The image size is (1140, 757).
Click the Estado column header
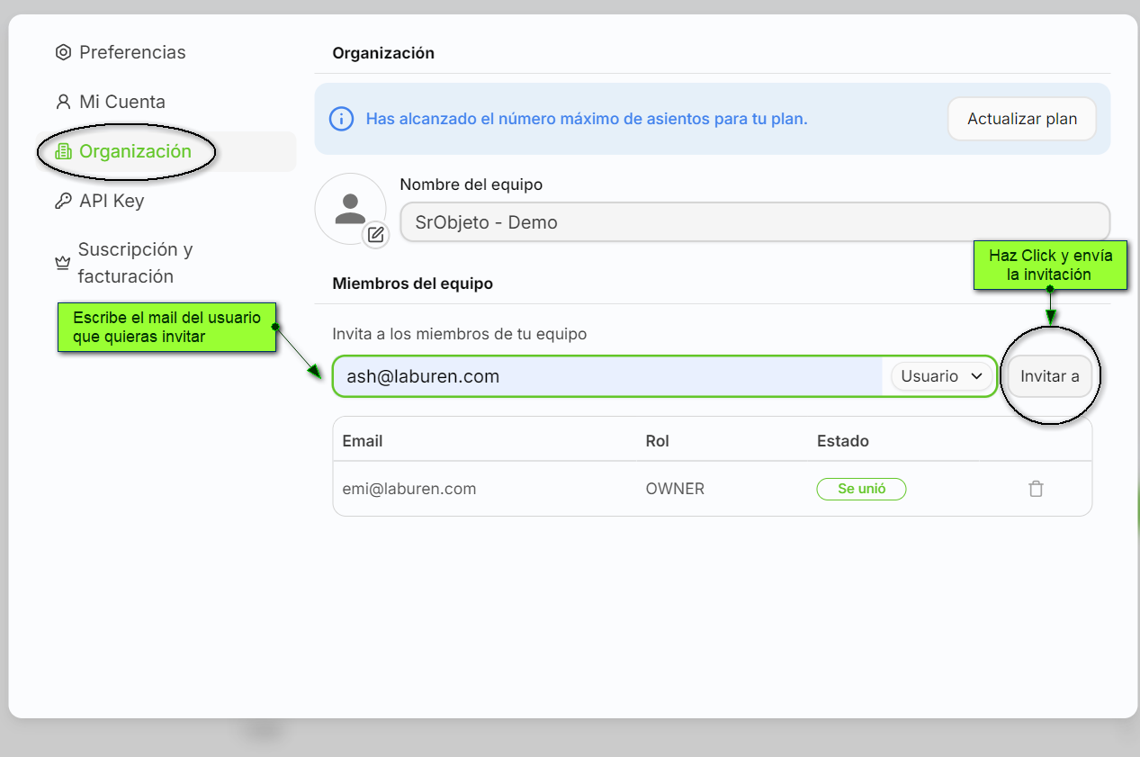[x=842, y=441]
